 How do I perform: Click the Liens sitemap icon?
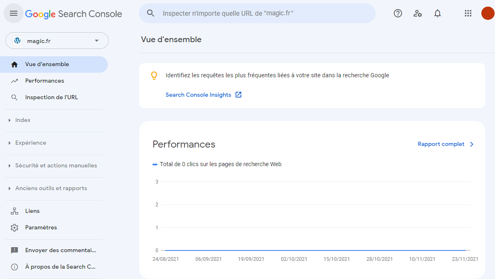click(x=14, y=211)
